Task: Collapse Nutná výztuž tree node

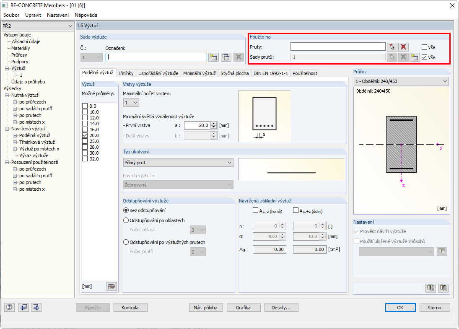Action: [7, 95]
